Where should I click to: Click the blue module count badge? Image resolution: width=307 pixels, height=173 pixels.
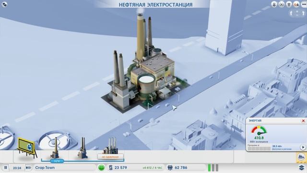pyautogui.click(x=57, y=161)
